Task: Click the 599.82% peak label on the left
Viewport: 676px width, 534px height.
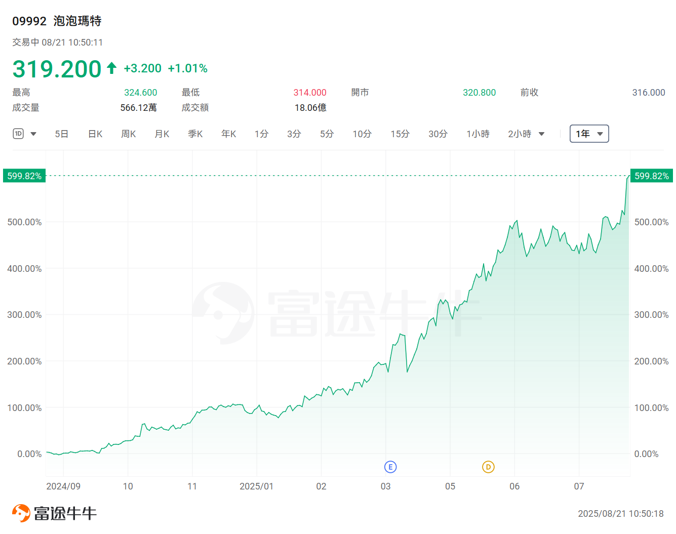Action: [x=24, y=176]
